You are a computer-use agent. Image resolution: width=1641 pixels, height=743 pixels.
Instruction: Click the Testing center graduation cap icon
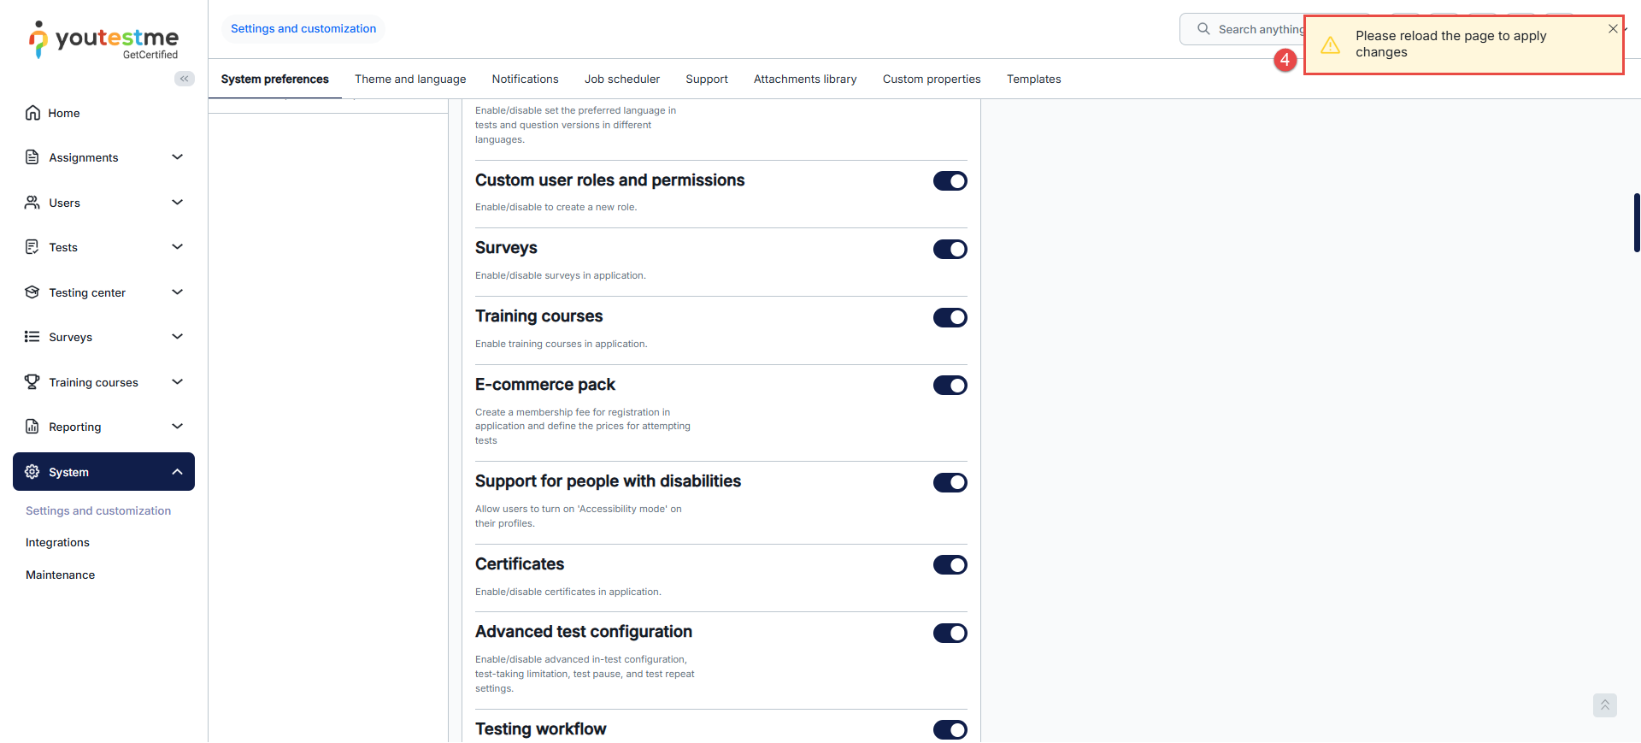pos(32,292)
